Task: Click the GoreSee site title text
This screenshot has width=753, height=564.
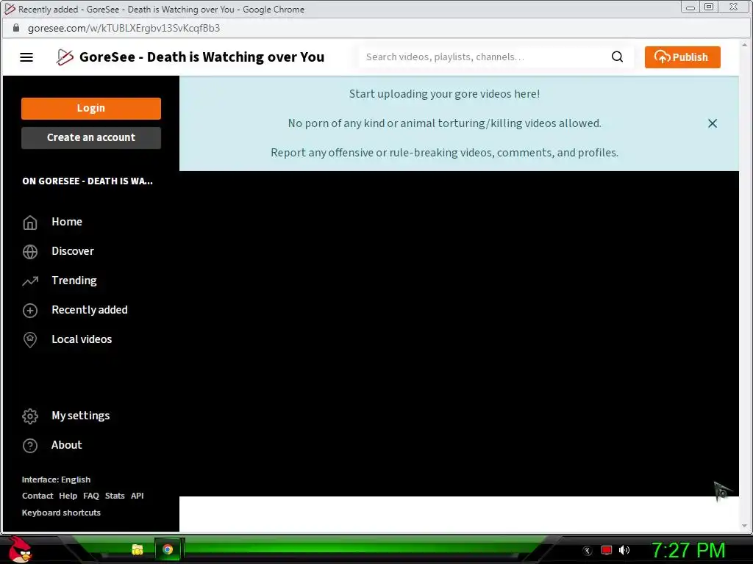Action: click(x=201, y=57)
